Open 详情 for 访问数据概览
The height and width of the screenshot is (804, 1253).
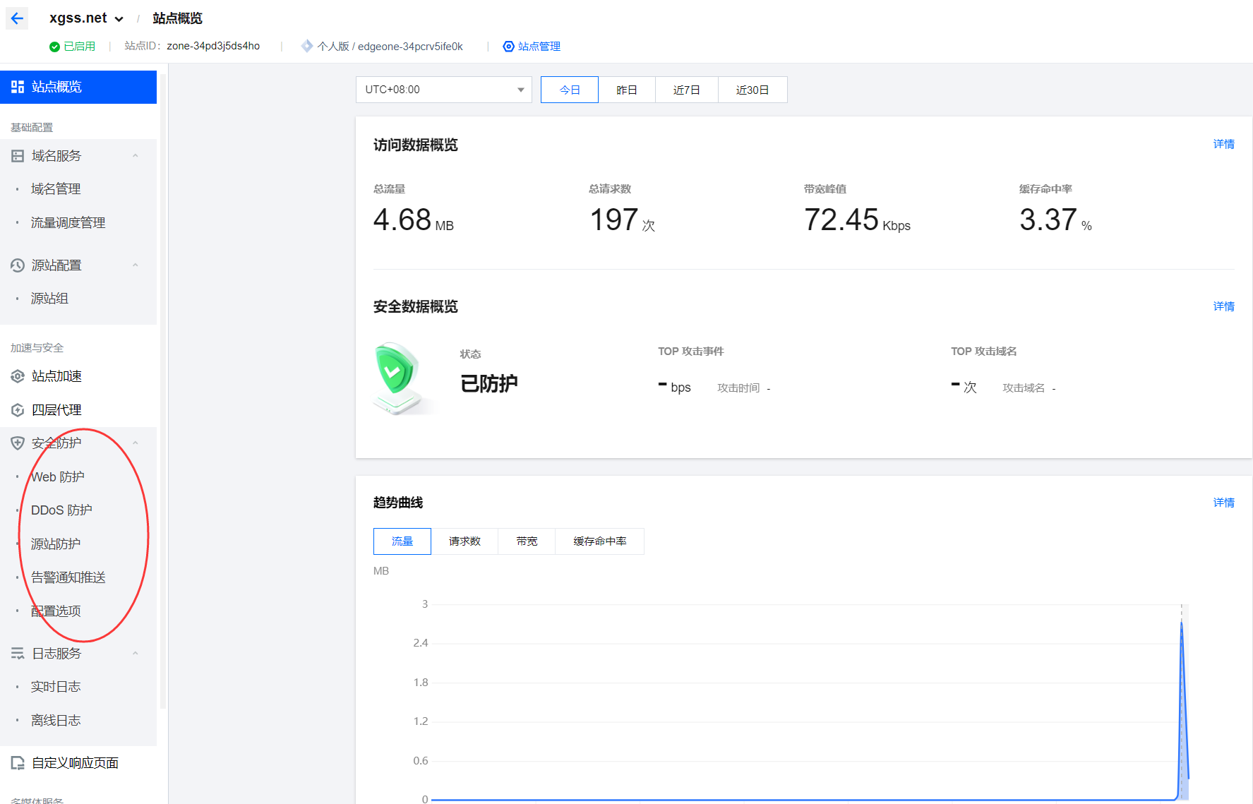1224,144
